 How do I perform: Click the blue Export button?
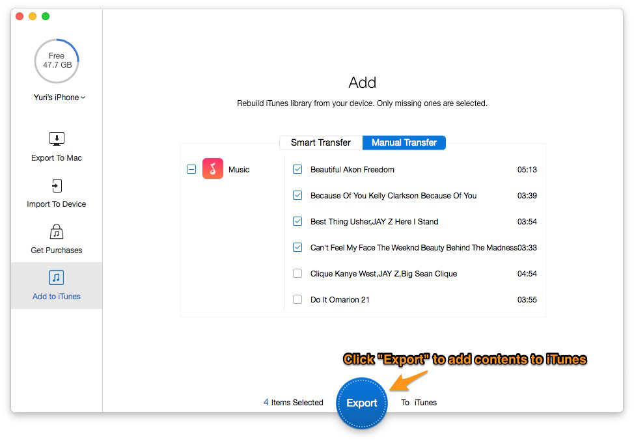(361, 403)
